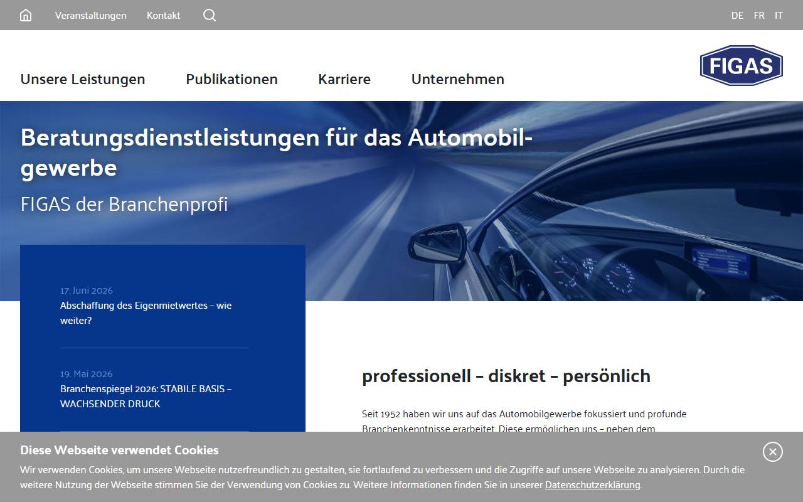Screen dimensions: 803x502
Task: Follow the Datenschutzerklärung link
Action: click(x=593, y=485)
